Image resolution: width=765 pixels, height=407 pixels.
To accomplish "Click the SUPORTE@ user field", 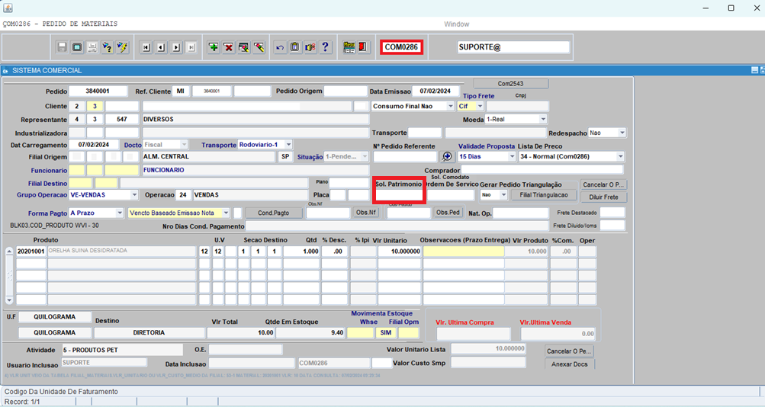I will 513,47.
